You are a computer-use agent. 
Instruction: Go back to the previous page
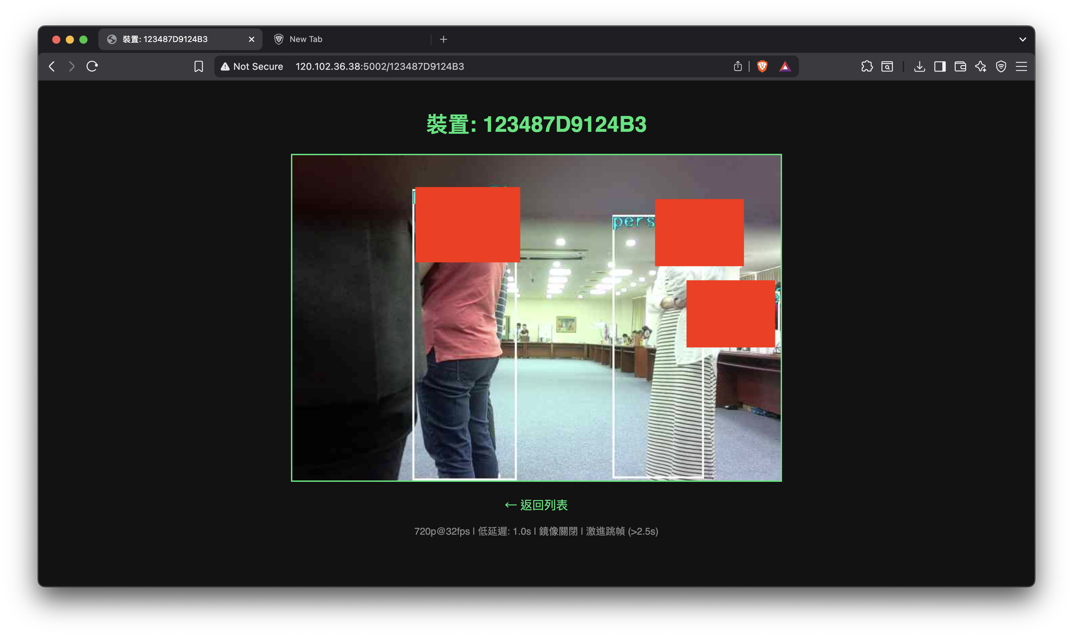[x=52, y=66]
